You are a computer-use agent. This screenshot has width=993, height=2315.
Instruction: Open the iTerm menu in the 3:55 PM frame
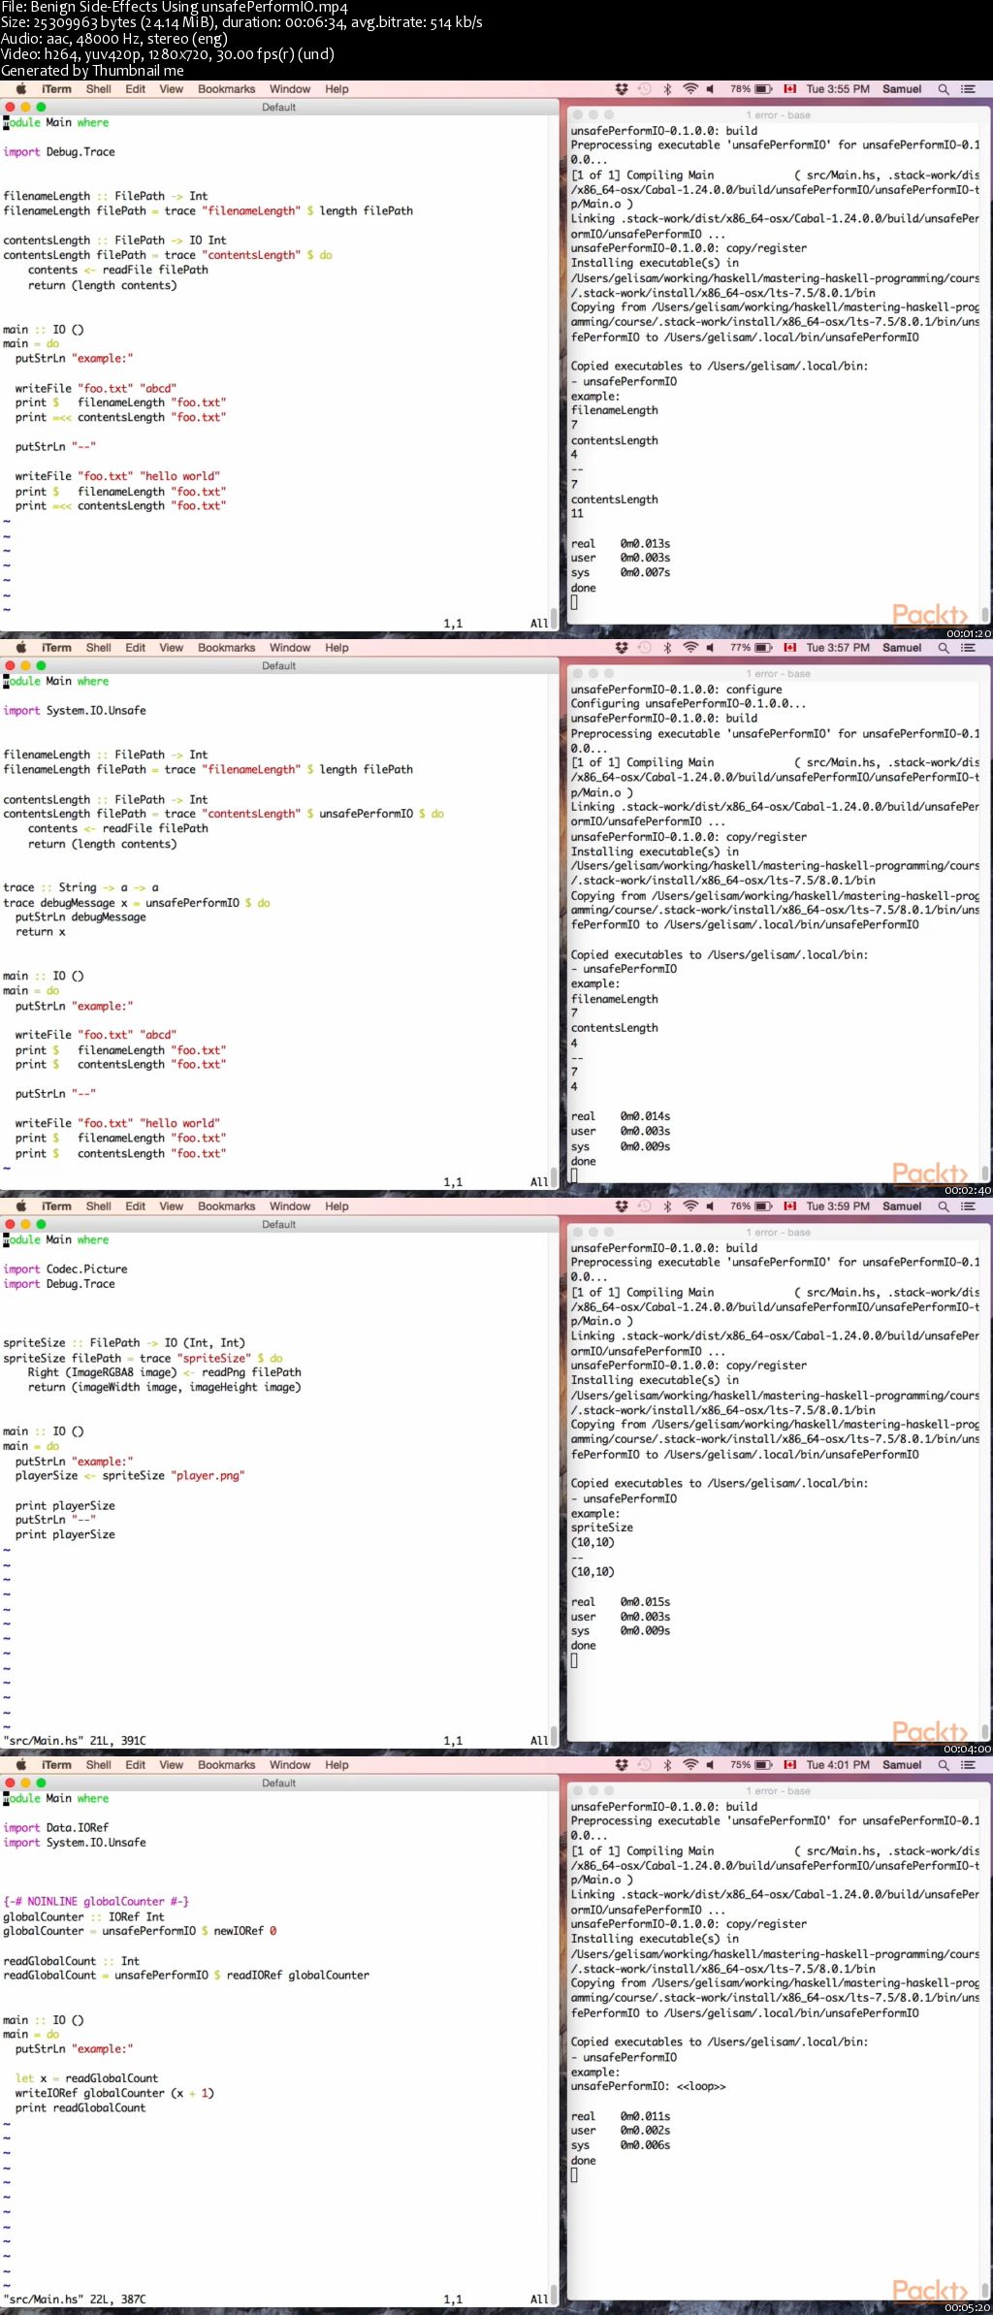[x=56, y=89]
